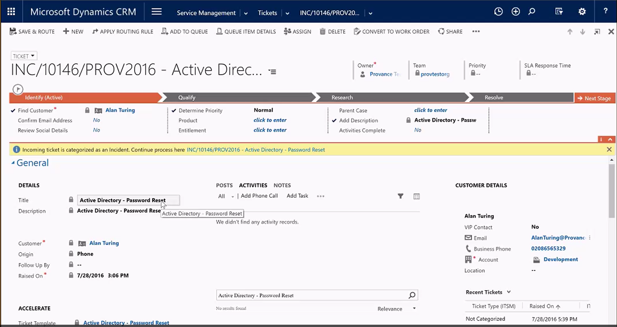Viewport: 617px width, 327px height.
Task: Open the advanced find filter icon
Action: (559, 12)
